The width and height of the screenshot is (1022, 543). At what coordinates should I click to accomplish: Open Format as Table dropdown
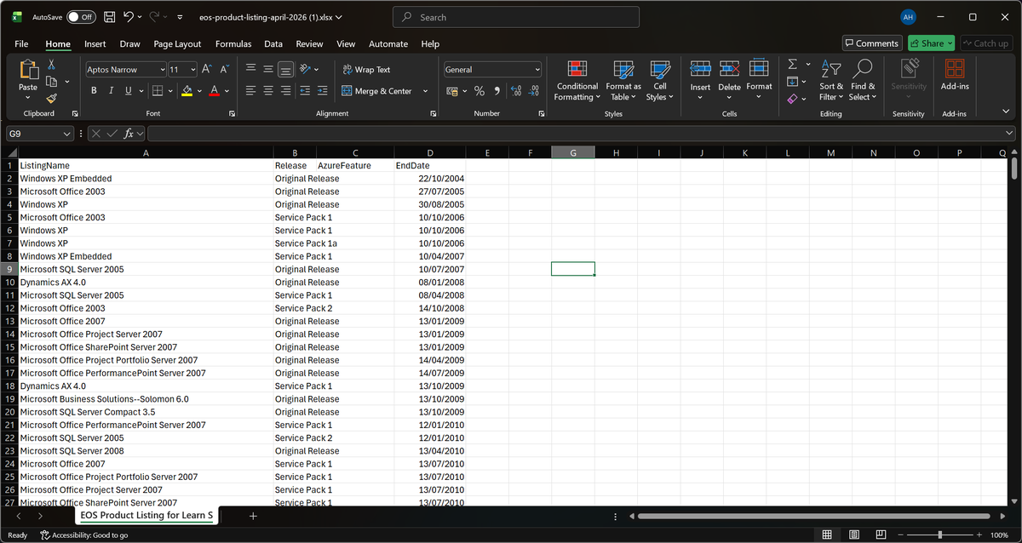623,80
